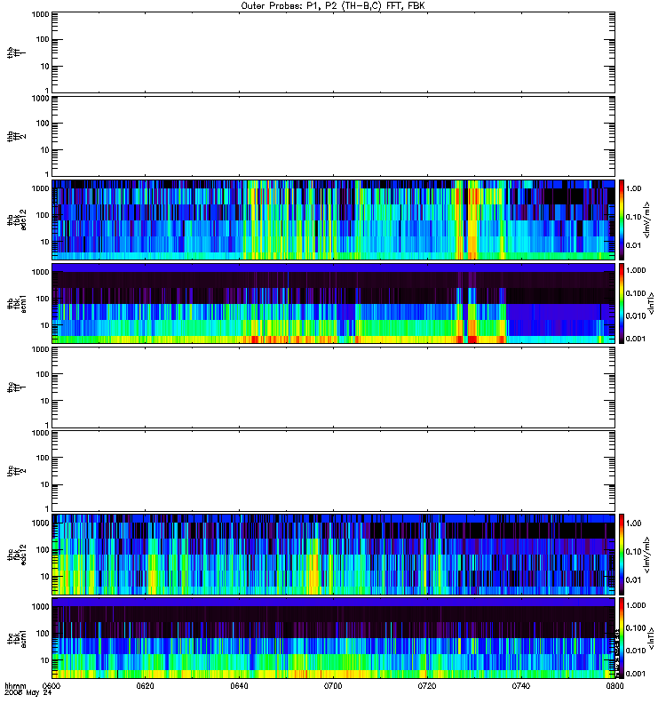Click the "2008 May 24" date label

(28, 693)
